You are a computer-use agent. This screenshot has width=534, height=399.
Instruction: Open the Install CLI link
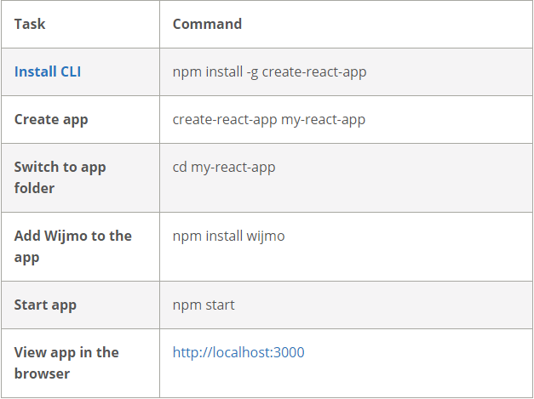click(48, 71)
